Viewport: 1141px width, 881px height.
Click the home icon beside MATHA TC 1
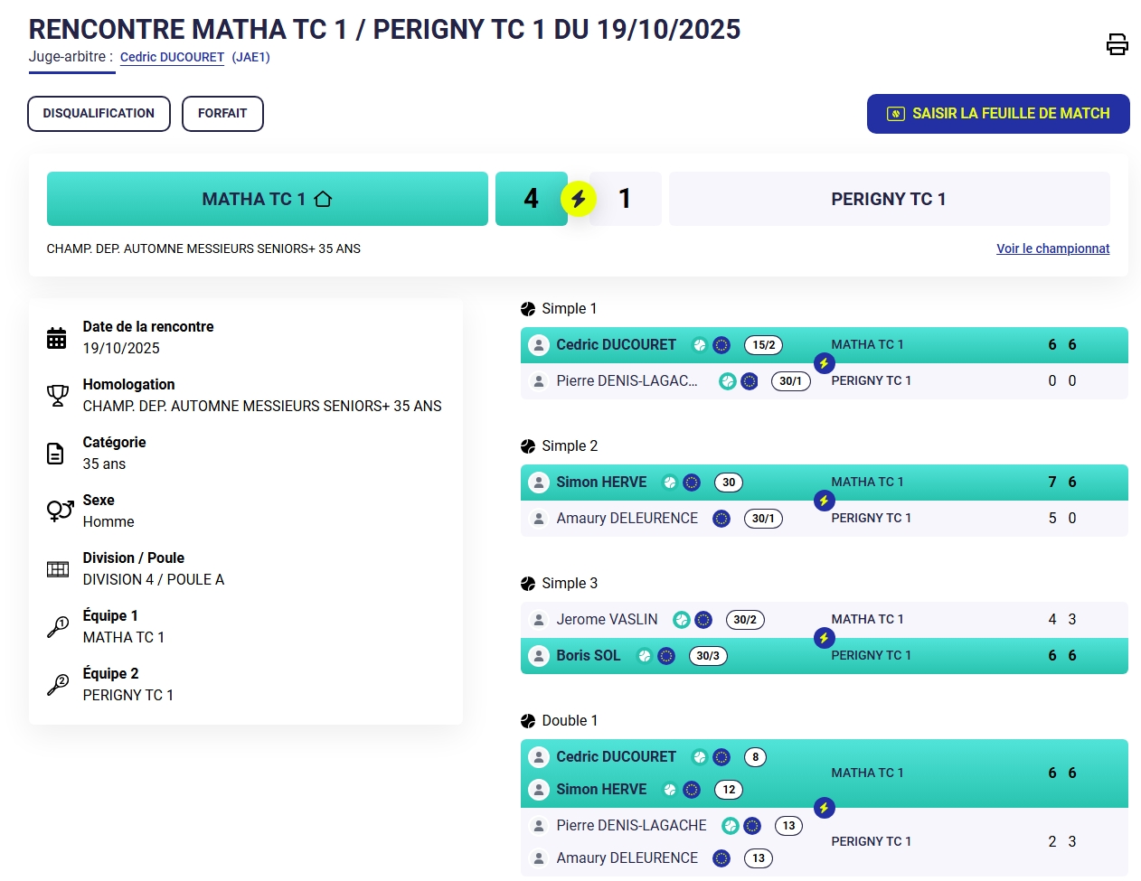pyautogui.click(x=323, y=200)
